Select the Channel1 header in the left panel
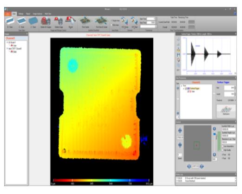The height and width of the screenshot is (194, 242). 10,38
